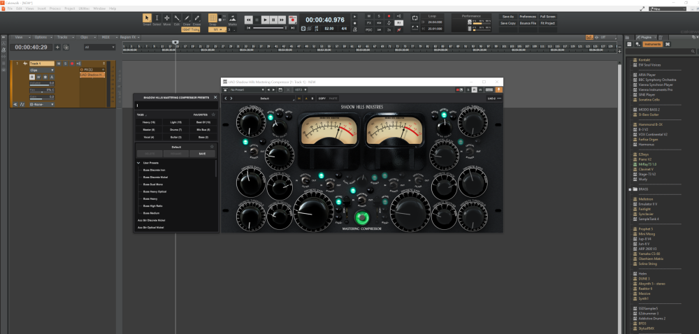Image resolution: width=699 pixels, height=334 pixels.
Task: Choose the Select tool
Action: click(157, 19)
